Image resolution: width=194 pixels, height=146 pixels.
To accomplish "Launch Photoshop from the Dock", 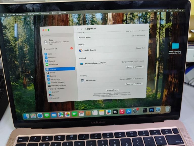I will coord(152,110).
